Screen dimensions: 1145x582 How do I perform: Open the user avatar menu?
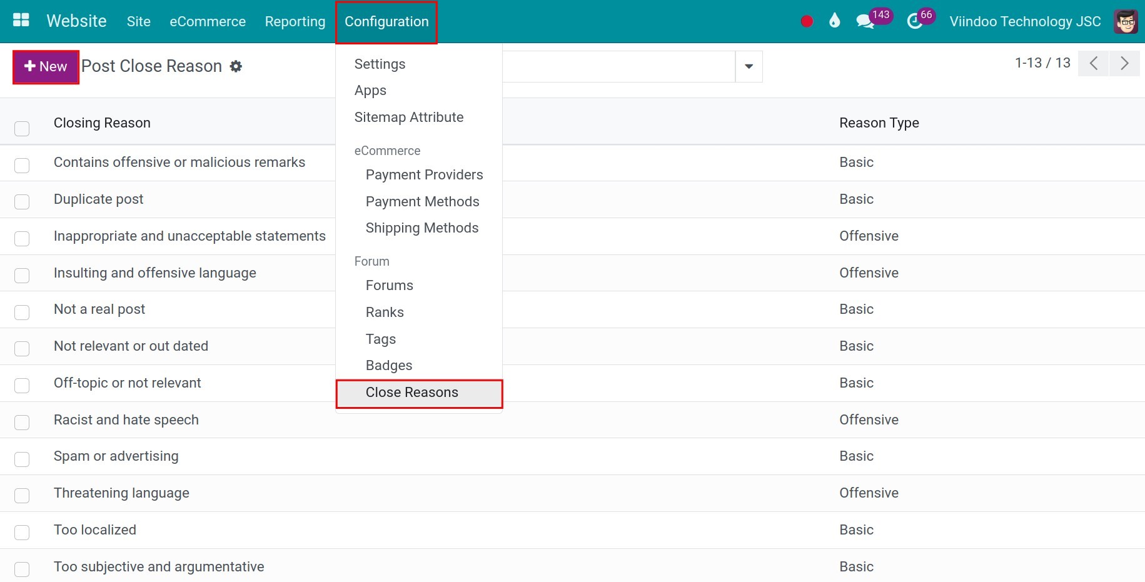pos(1126,21)
